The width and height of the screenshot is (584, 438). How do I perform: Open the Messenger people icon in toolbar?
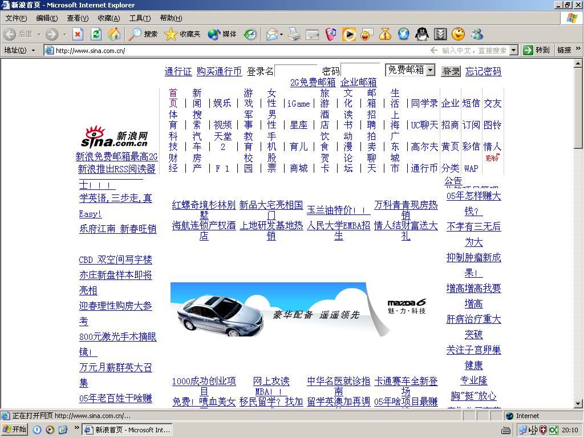tap(477, 34)
